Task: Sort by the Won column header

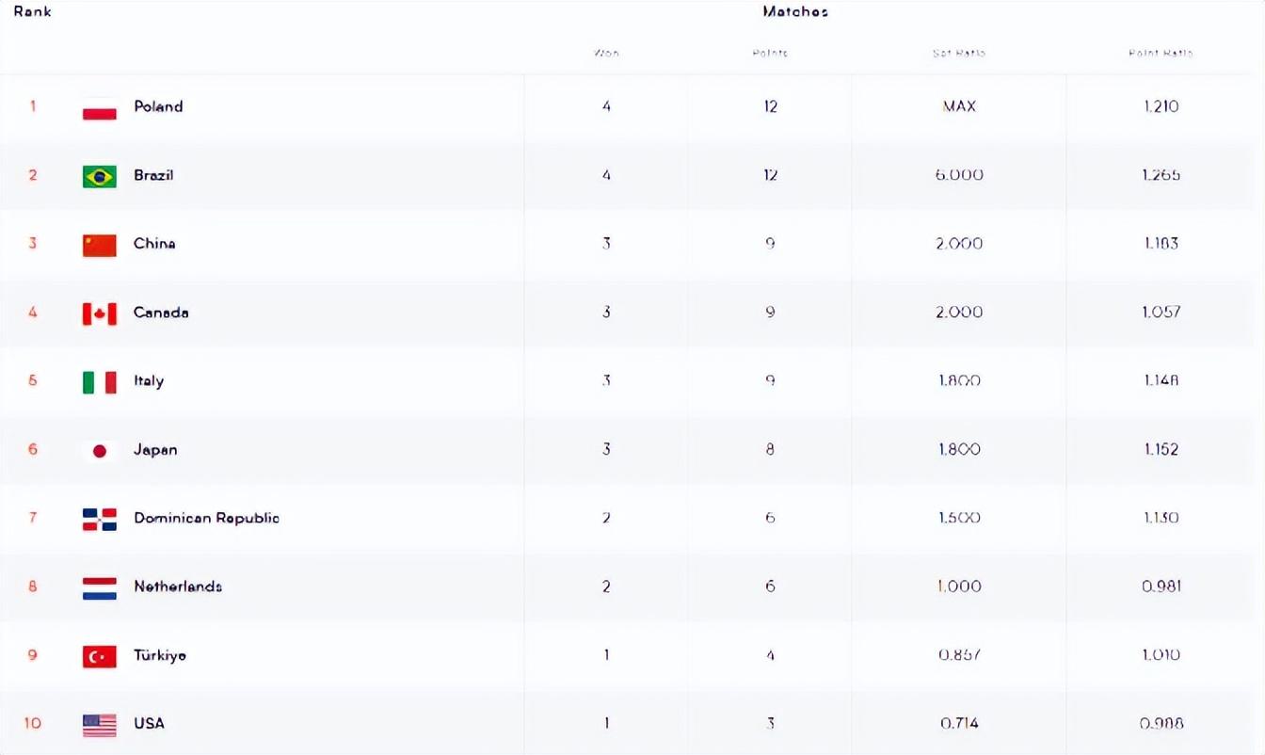Action: pyautogui.click(x=606, y=53)
